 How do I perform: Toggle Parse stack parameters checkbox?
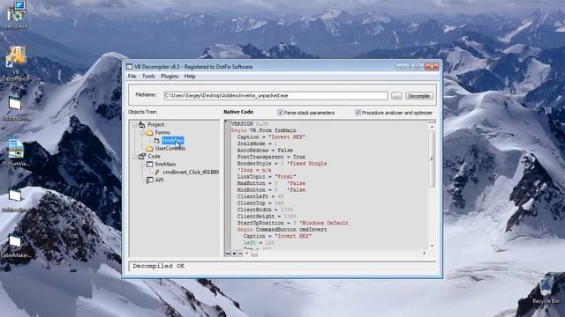coord(281,113)
